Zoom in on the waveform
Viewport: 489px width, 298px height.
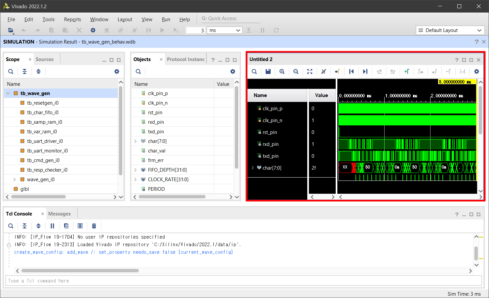[x=282, y=71]
